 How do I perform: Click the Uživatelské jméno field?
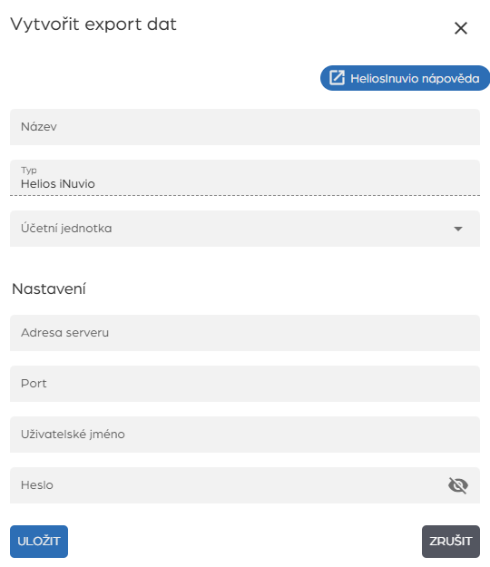[245, 435]
